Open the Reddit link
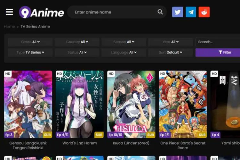The height and width of the screenshot is (160, 240). 204,12
